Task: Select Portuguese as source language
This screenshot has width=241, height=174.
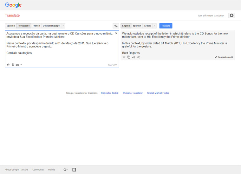Action: [24, 26]
